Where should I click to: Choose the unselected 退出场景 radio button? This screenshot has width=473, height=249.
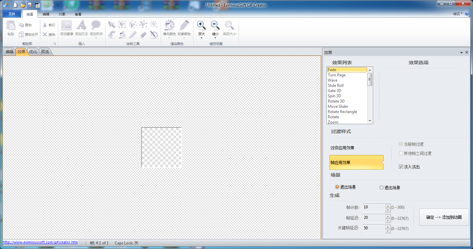pyautogui.click(x=381, y=188)
